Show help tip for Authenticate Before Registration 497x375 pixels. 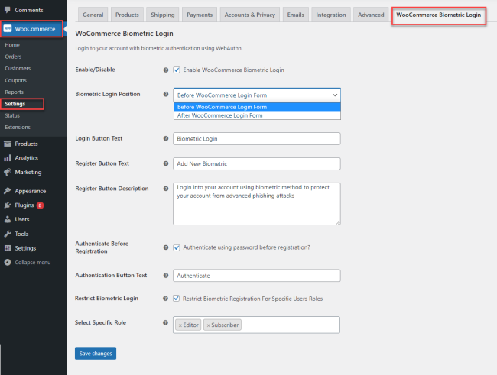pyautogui.click(x=166, y=247)
